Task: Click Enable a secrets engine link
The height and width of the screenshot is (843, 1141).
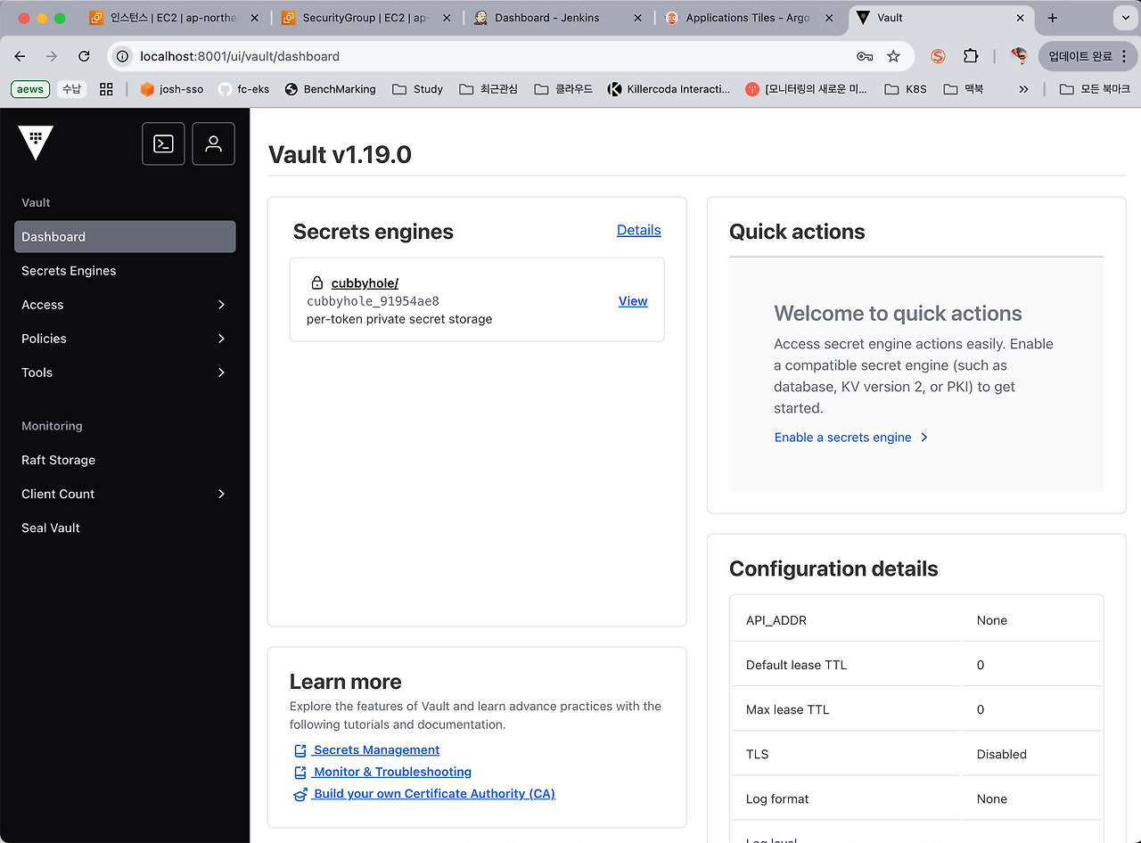Action: (x=851, y=438)
